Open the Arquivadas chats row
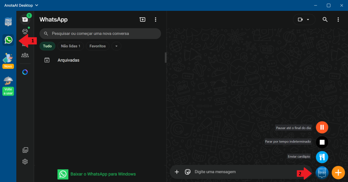The height and width of the screenshot is (182, 348). pos(68,60)
